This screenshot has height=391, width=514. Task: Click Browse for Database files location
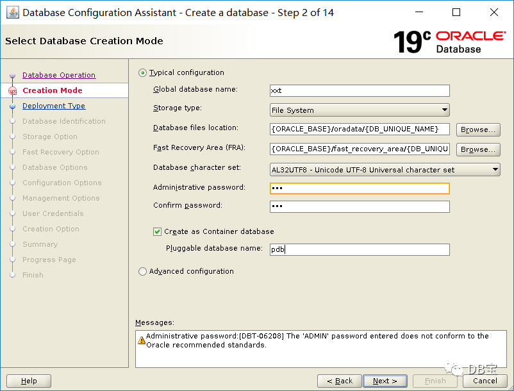(478, 129)
